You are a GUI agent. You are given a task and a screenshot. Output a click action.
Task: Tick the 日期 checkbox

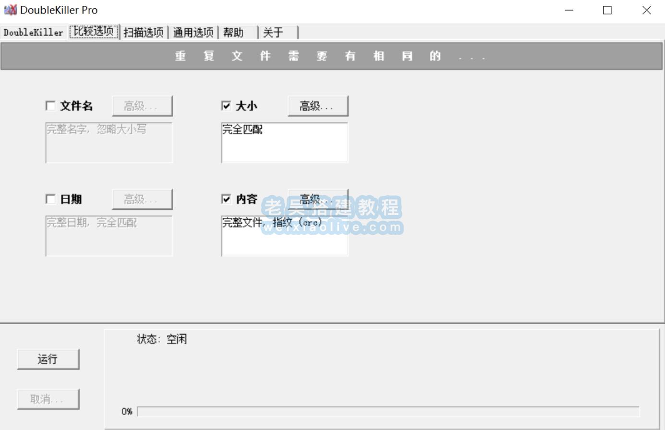coord(50,199)
